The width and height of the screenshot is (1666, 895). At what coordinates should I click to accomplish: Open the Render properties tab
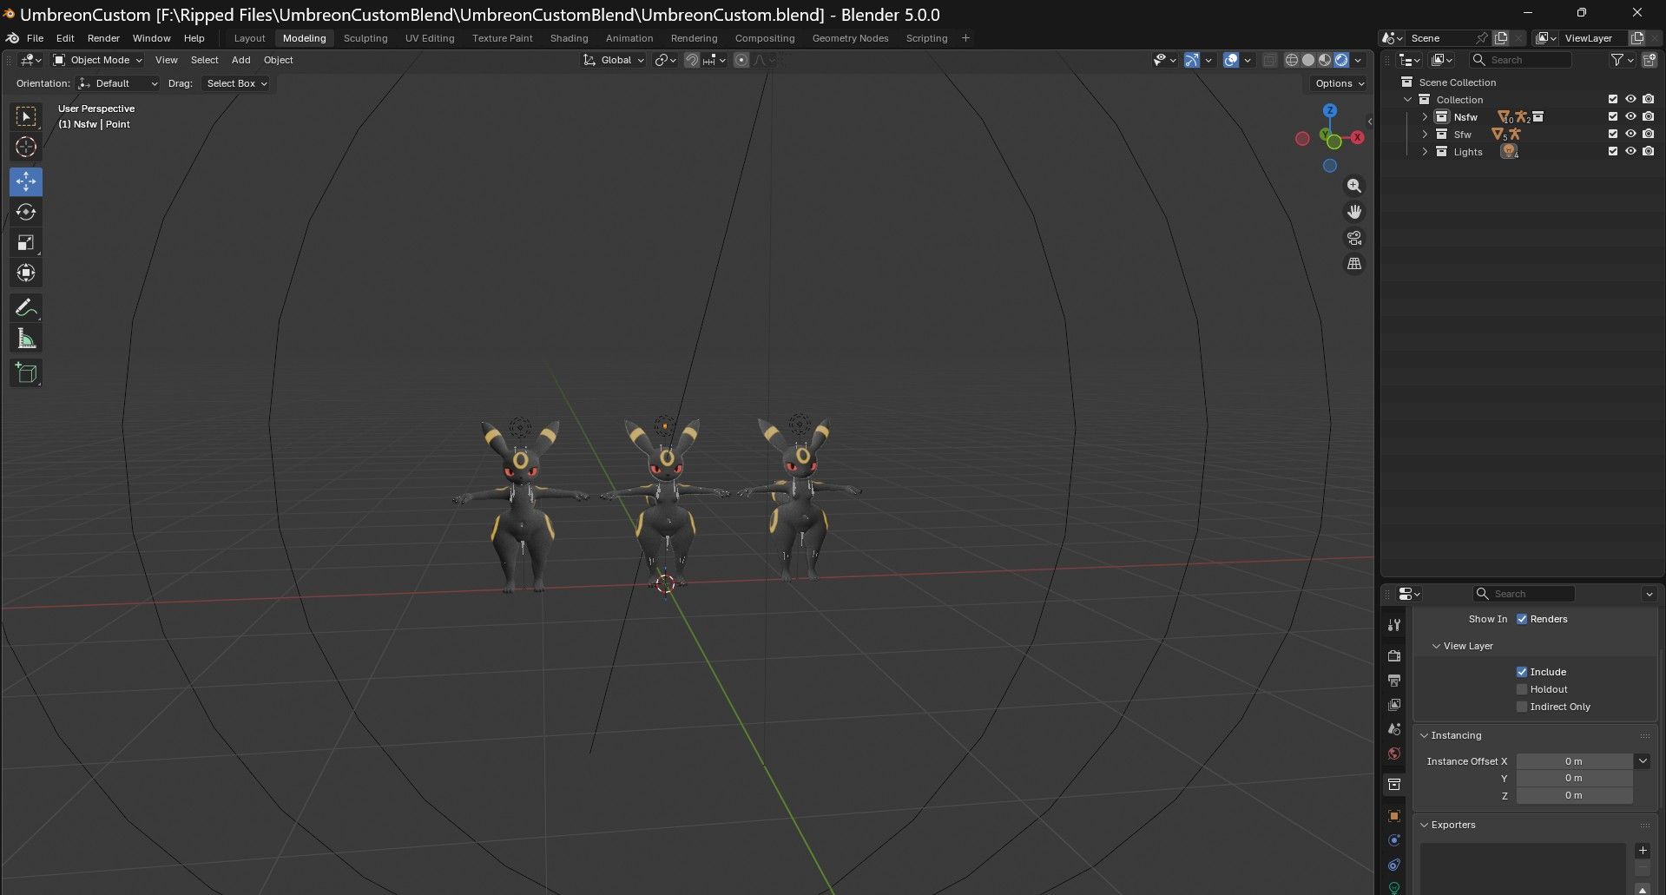(1394, 655)
